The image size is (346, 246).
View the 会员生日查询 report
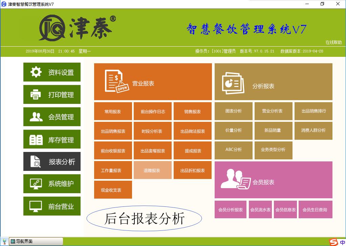point(315,210)
